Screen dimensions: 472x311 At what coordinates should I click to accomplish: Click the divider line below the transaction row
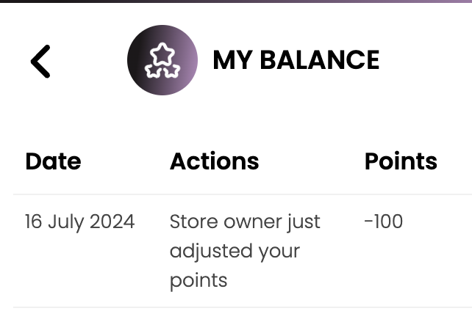pos(243,307)
